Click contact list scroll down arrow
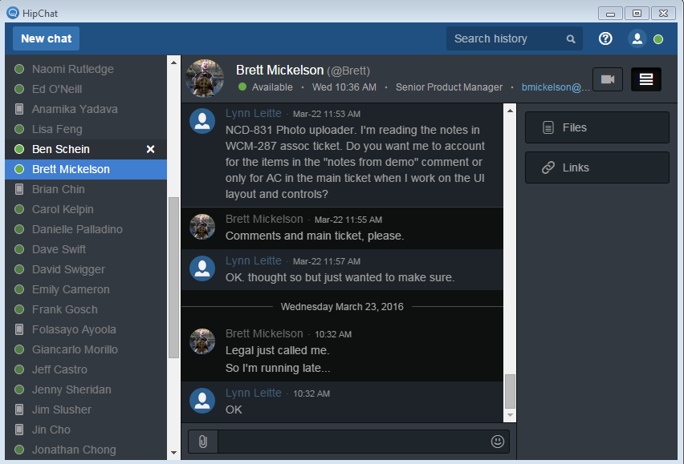 [173, 453]
